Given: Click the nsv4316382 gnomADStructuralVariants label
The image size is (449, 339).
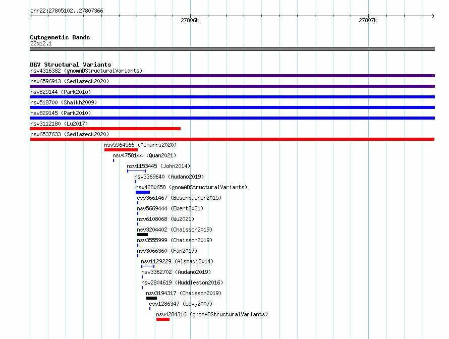Looking at the screenshot, I should coord(86,71).
